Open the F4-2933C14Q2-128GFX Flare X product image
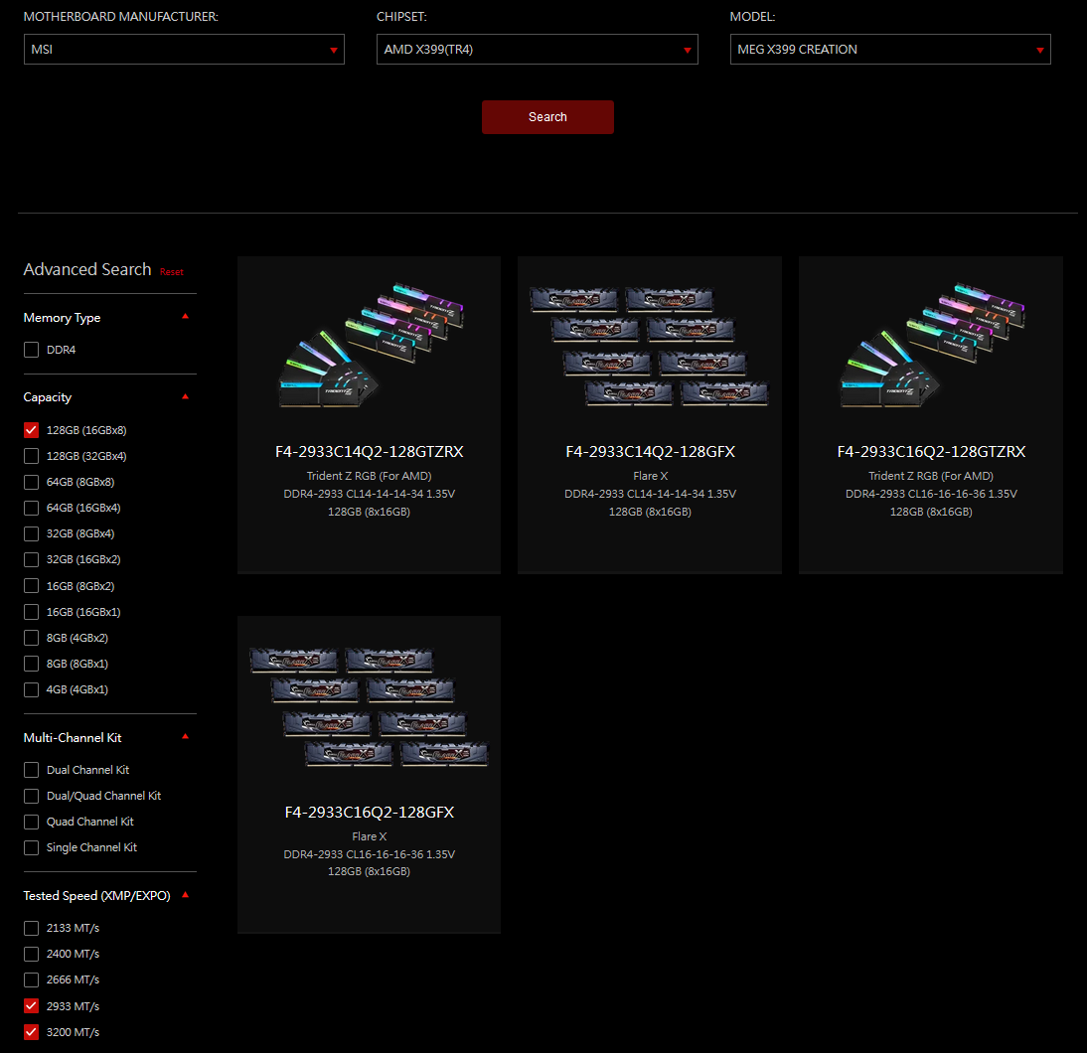 click(650, 346)
